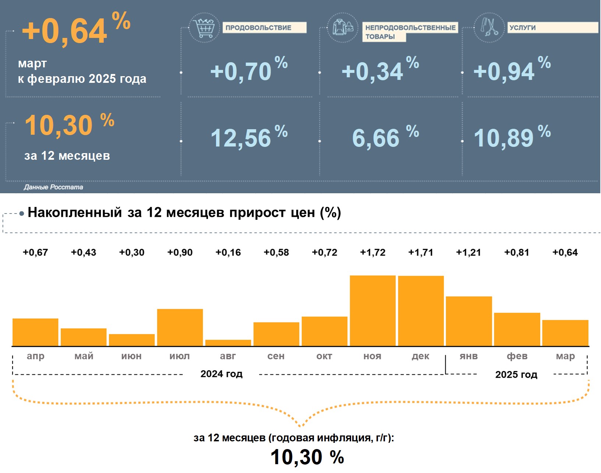Click the heading 'Накопленный за 12 месяцев прирост цен (%)'
Image resolution: width=601 pixels, height=473 pixels.
(184, 212)
